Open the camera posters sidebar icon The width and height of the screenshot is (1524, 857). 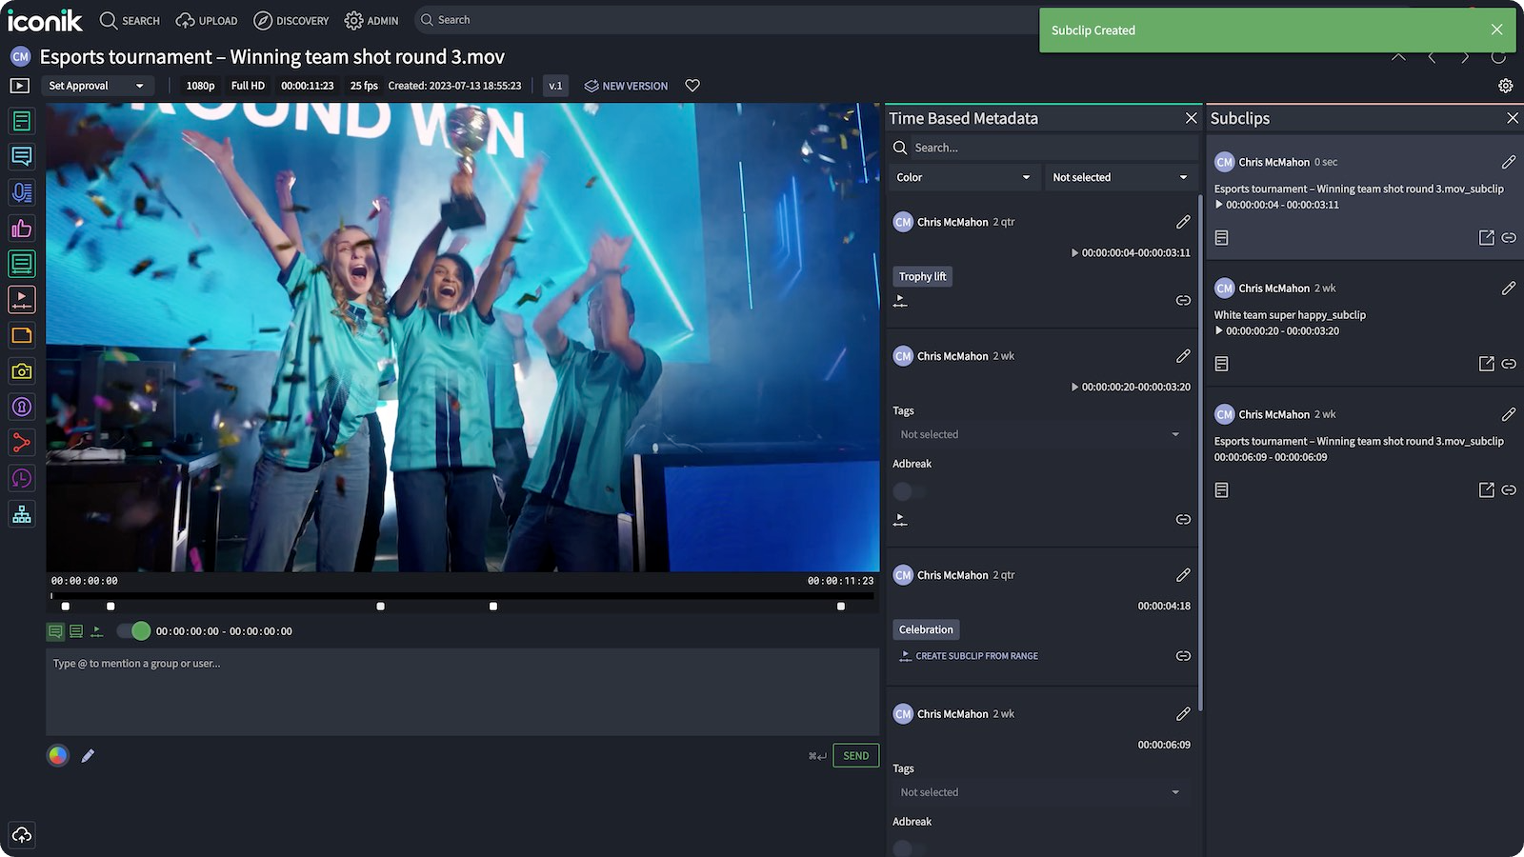pyautogui.click(x=21, y=371)
